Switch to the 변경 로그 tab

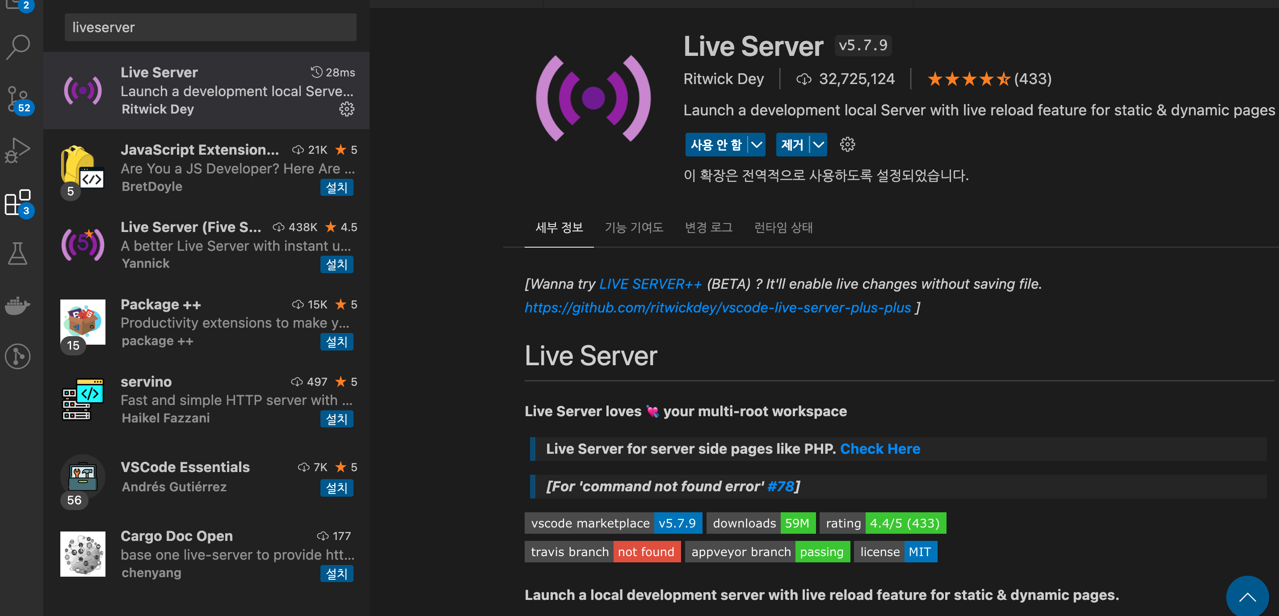708,228
